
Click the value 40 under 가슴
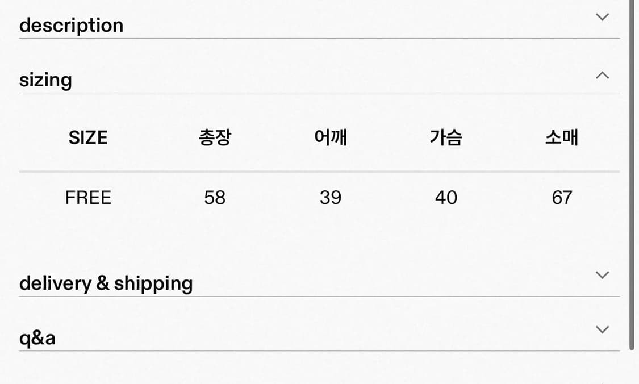(446, 197)
